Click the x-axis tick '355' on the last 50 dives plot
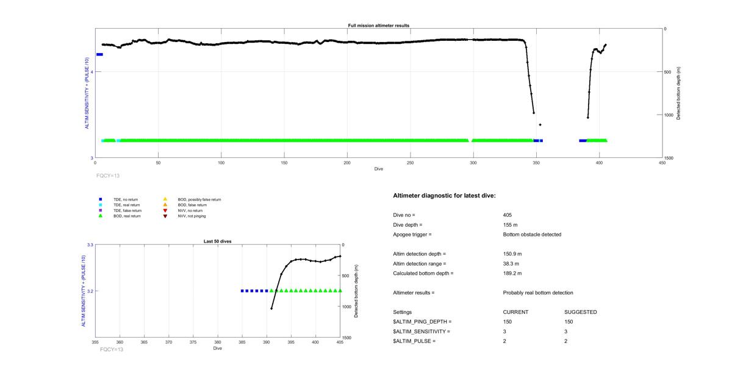 point(95,342)
